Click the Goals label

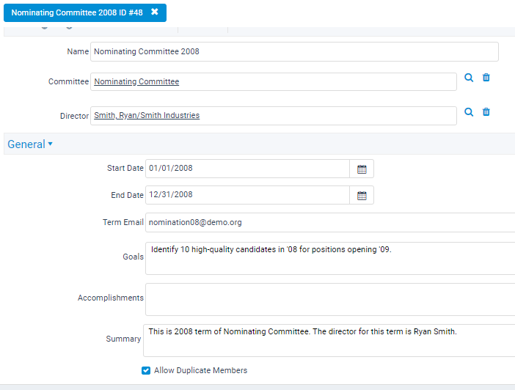coord(133,257)
